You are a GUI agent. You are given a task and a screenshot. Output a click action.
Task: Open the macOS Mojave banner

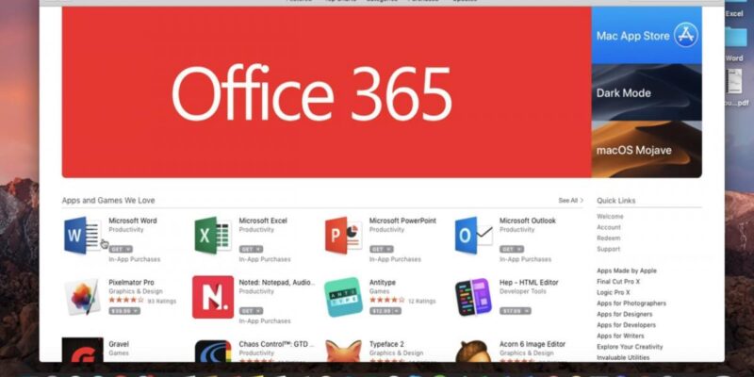647,150
